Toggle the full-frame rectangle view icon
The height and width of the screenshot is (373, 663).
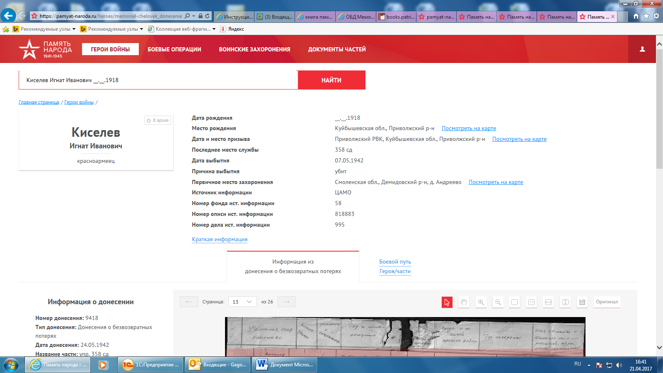coord(514,302)
